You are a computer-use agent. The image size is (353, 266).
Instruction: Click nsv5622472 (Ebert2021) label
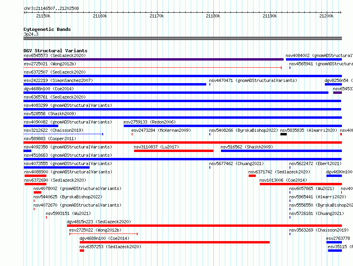[x=315, y=163]
